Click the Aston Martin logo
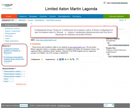Image resolution: width=131 pixels, height=108 pixels. (7, 7)
